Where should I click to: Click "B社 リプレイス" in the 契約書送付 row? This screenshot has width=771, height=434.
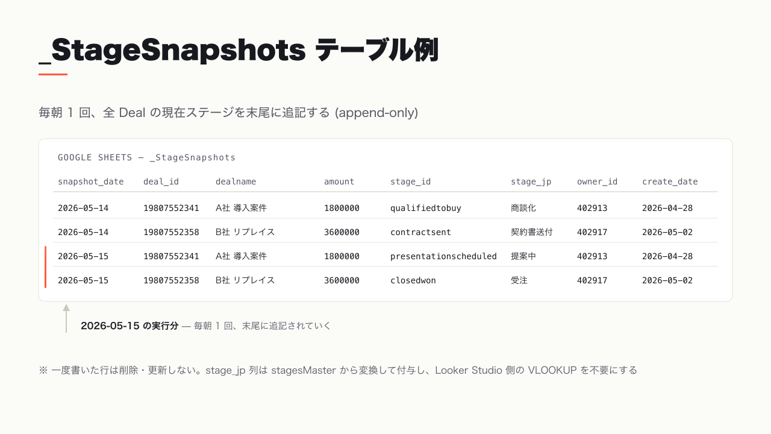245,232
